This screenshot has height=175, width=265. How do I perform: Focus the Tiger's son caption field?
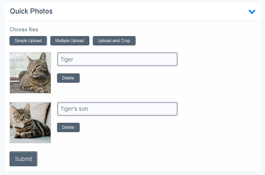click(x=117, y=109)
